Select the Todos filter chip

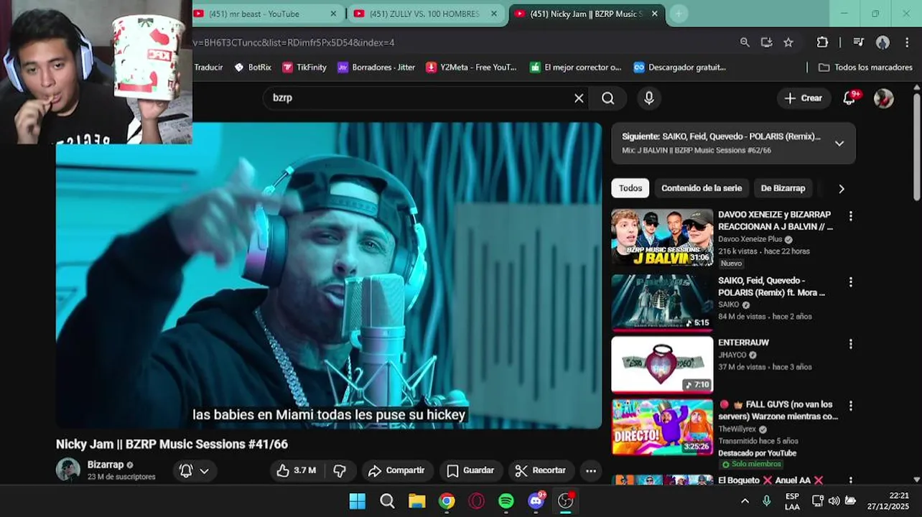pyautogui.click(x=630, y=188)
